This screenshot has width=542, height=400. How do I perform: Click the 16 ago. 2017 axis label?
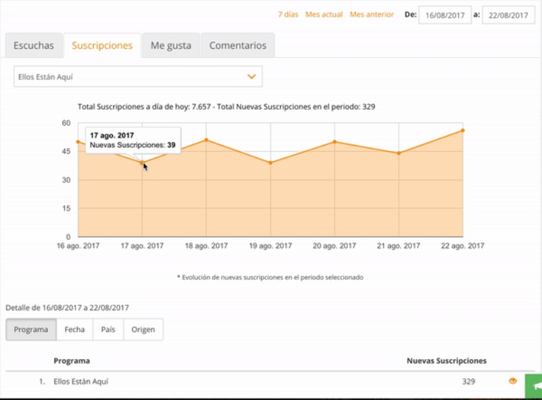pos(78,246)
